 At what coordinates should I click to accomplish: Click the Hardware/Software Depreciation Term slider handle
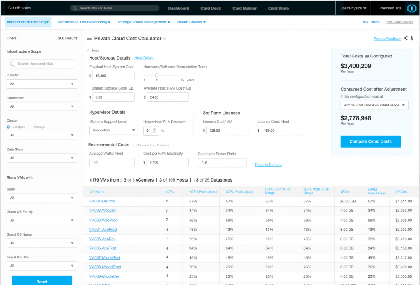pos(157,76)
